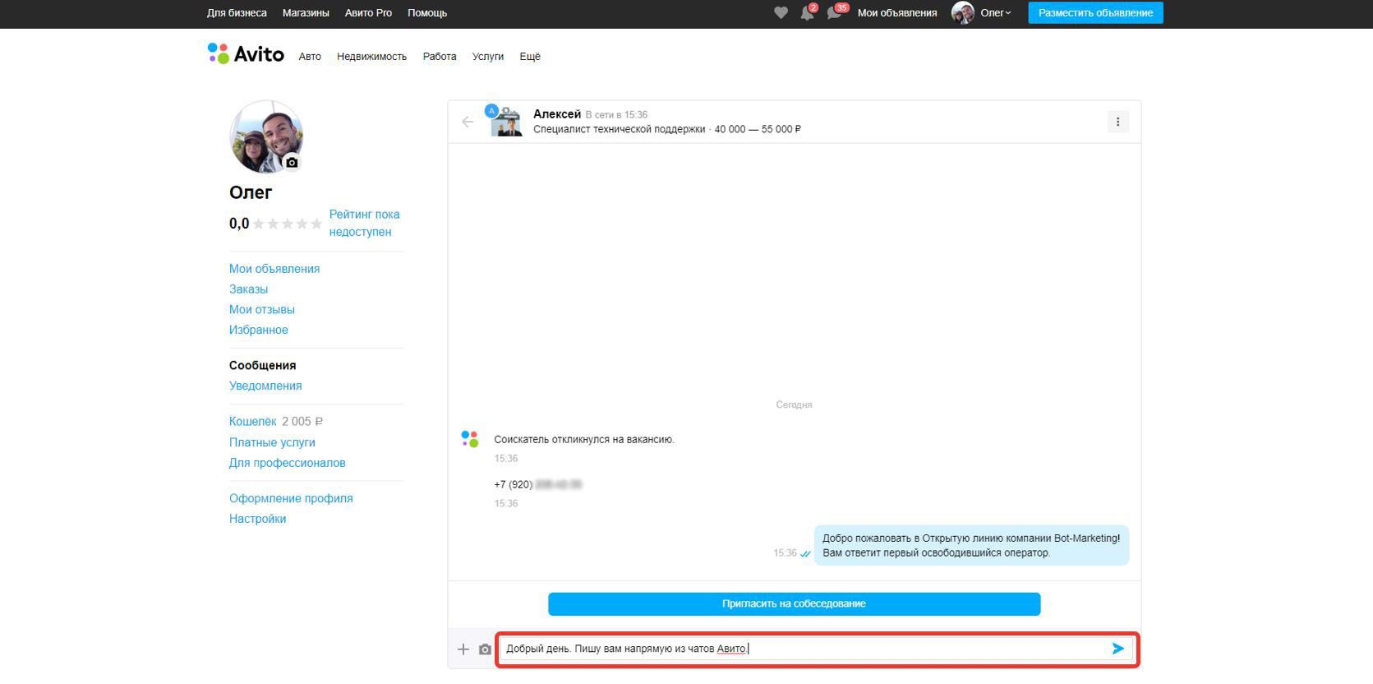Open chat options three-dot menu
The width and height of the screenshot is (1373, 684).
pyautogui.click(x=1117, y=122)
